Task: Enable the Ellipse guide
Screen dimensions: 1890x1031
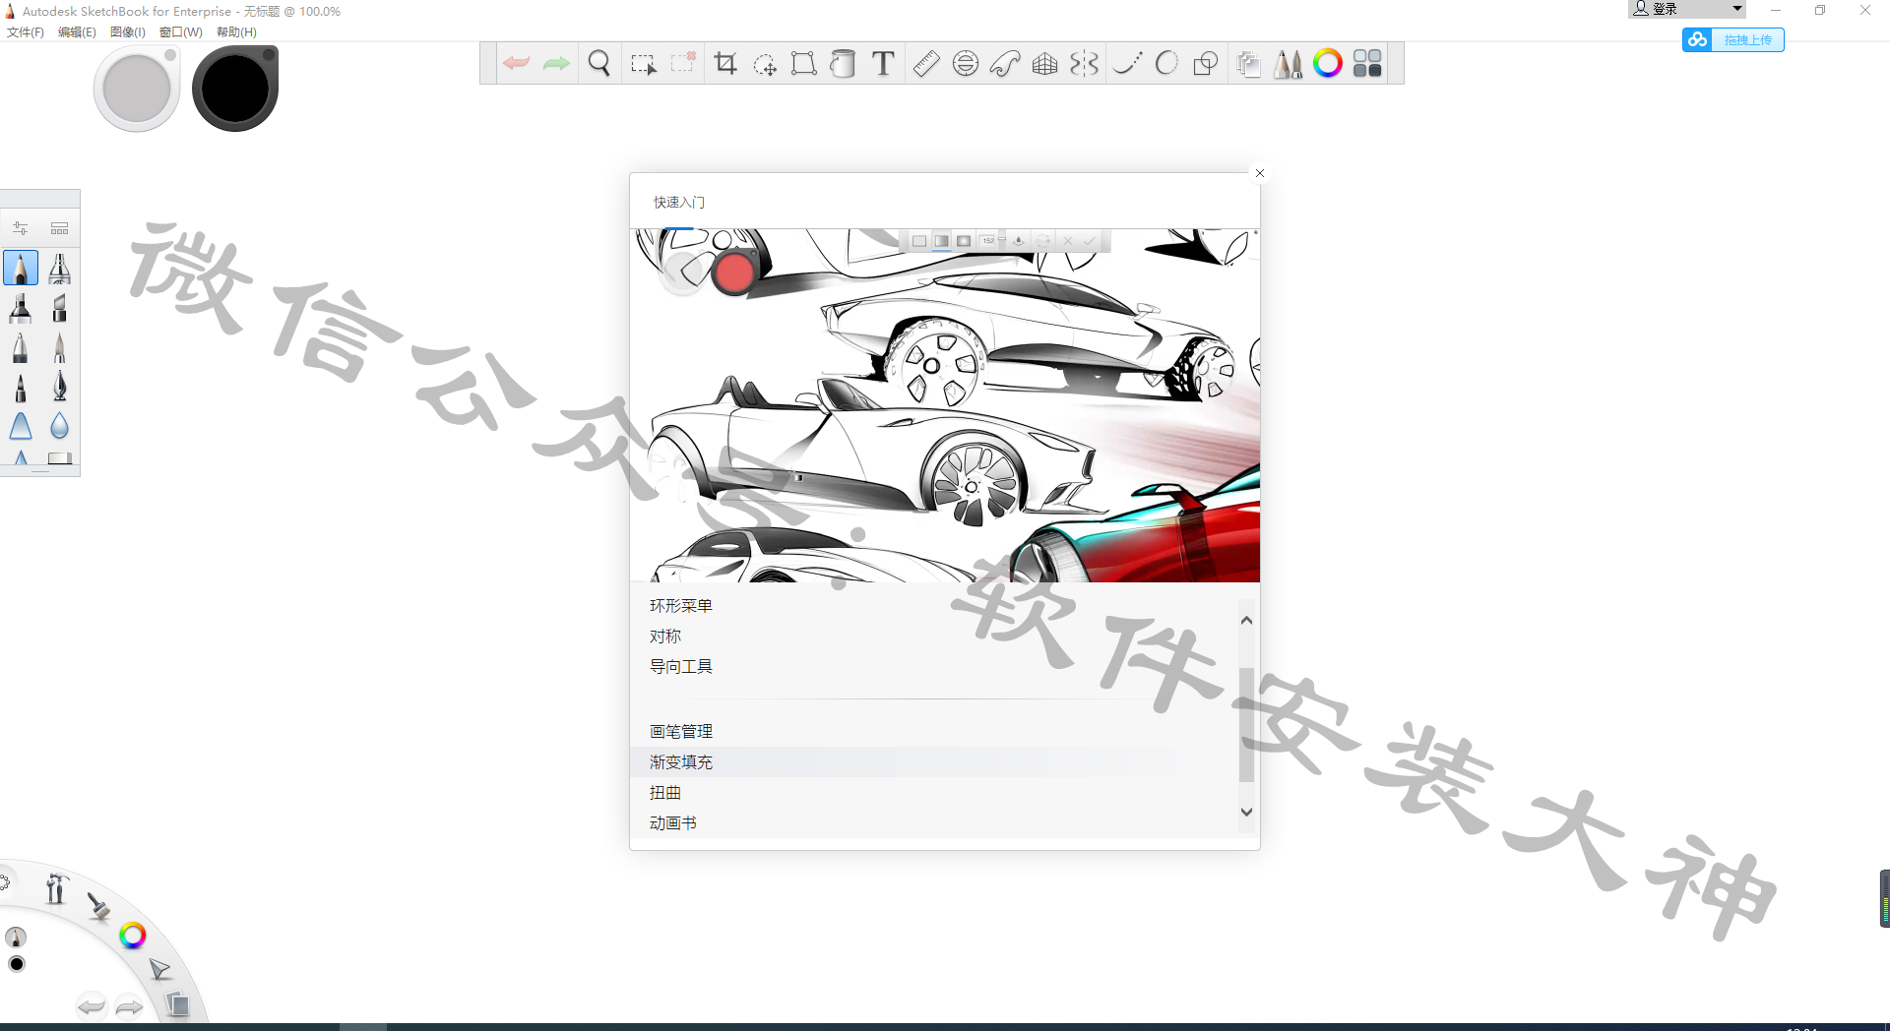Action: pyautogui.click(x=966, y=64)
